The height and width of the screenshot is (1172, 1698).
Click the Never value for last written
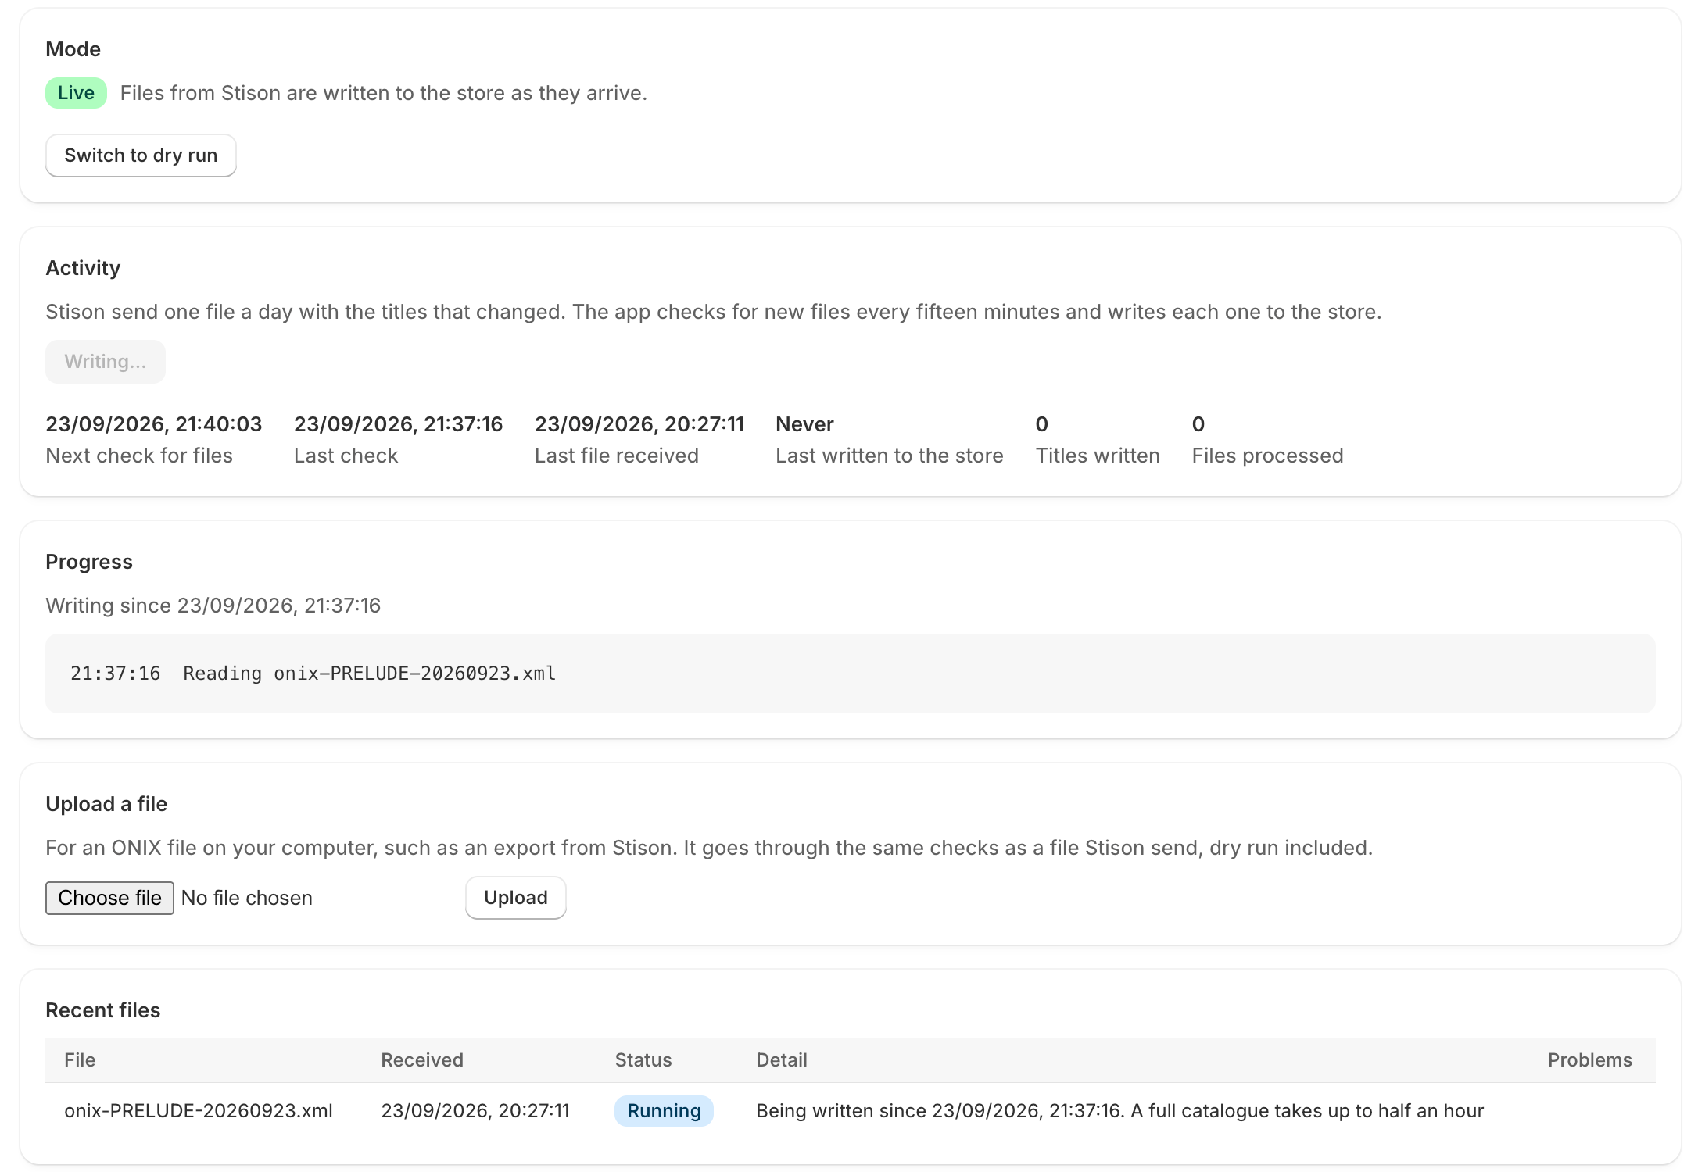point(804,424)
